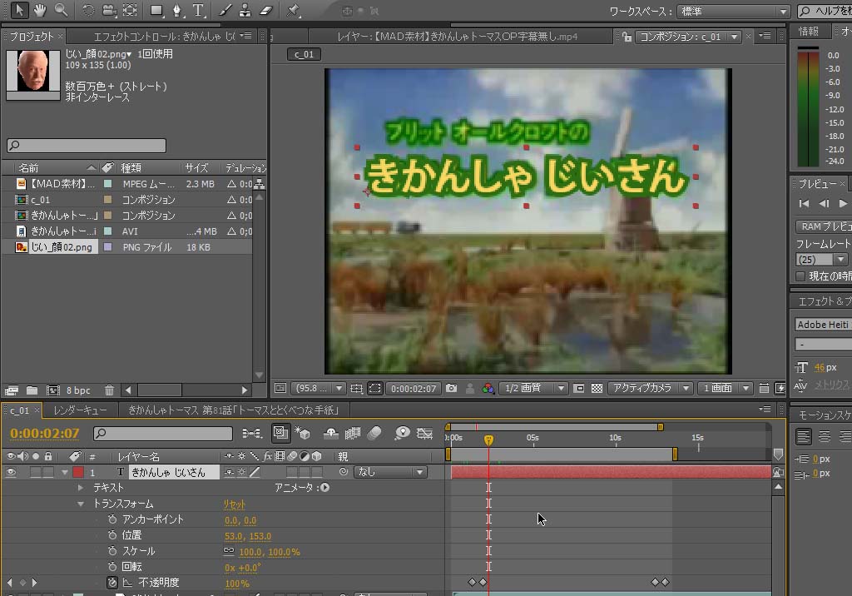
Task: Go to previous frame in preview panel
Action: (x=824, y=203)
